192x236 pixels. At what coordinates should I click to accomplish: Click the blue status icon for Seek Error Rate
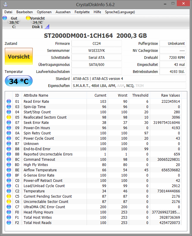click(9, 122)
